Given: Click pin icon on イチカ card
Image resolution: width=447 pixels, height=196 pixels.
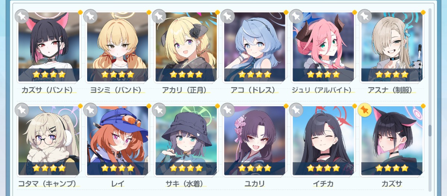Looking at the screenshot, I should [x=296, y=110].
